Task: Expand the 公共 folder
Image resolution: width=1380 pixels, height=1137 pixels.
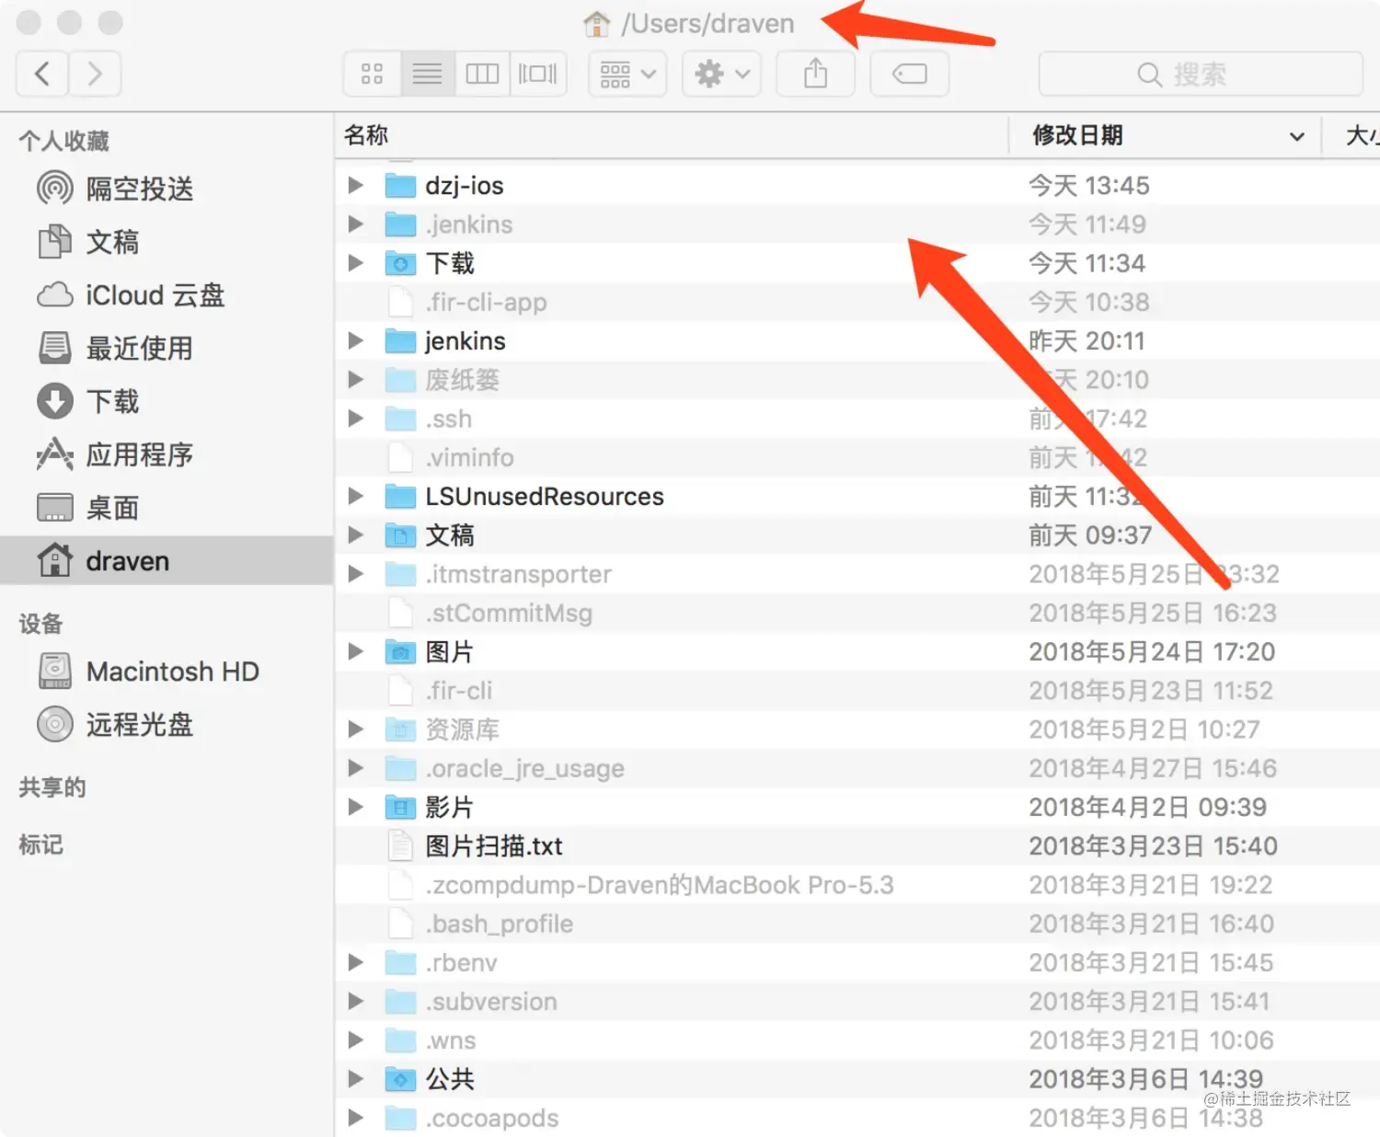Action: [355, 1079]
